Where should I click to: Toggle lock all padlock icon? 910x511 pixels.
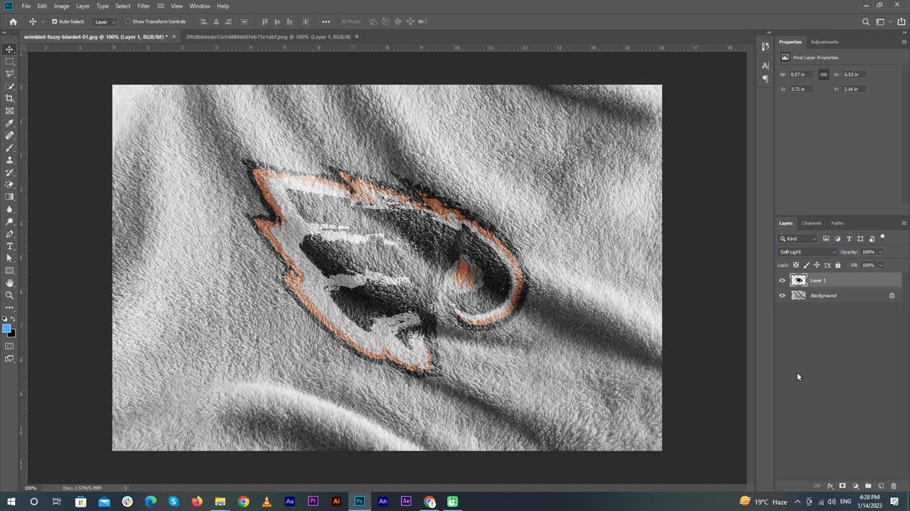point(837,265)
